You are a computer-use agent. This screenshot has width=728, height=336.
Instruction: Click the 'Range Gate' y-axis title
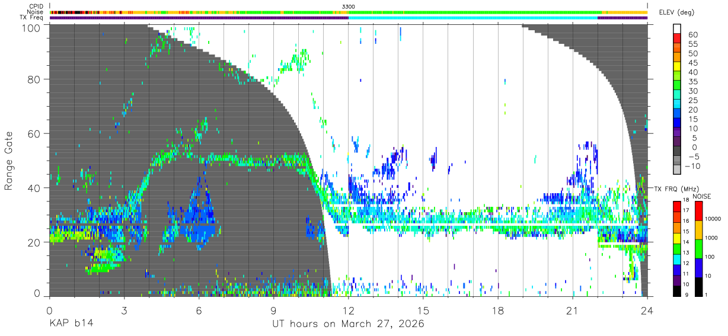pyautogui.click(x=10, y=161)
